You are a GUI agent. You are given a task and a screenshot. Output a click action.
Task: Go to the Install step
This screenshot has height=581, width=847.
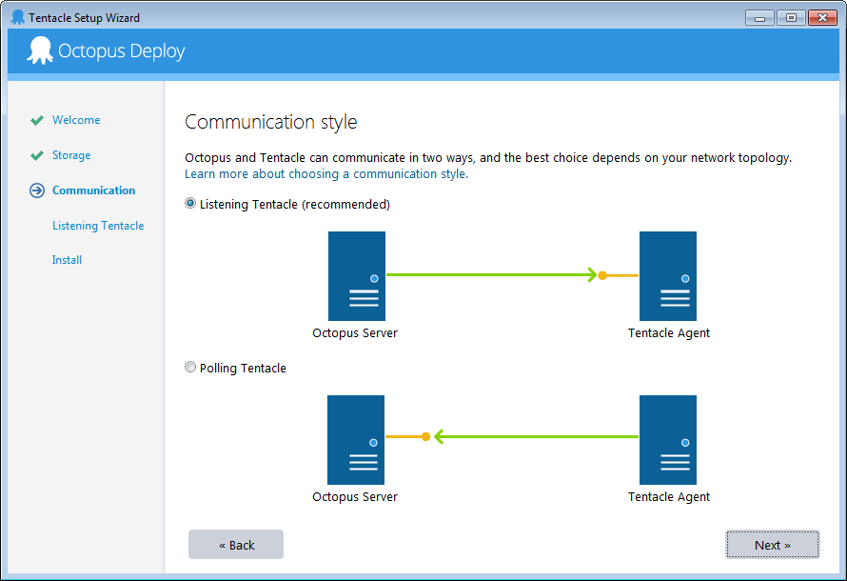(x=67, y=259)
